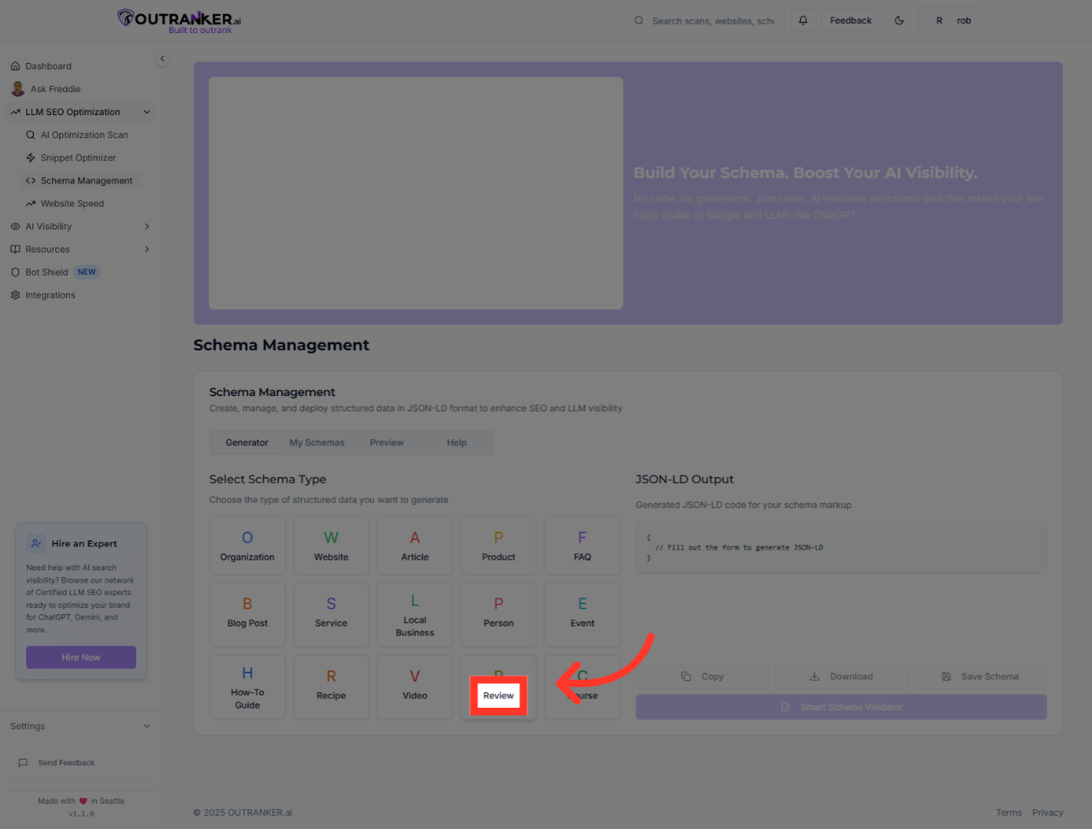Copy the JSON-LD output
1092x829 pixels.
(x=703, y=676)
